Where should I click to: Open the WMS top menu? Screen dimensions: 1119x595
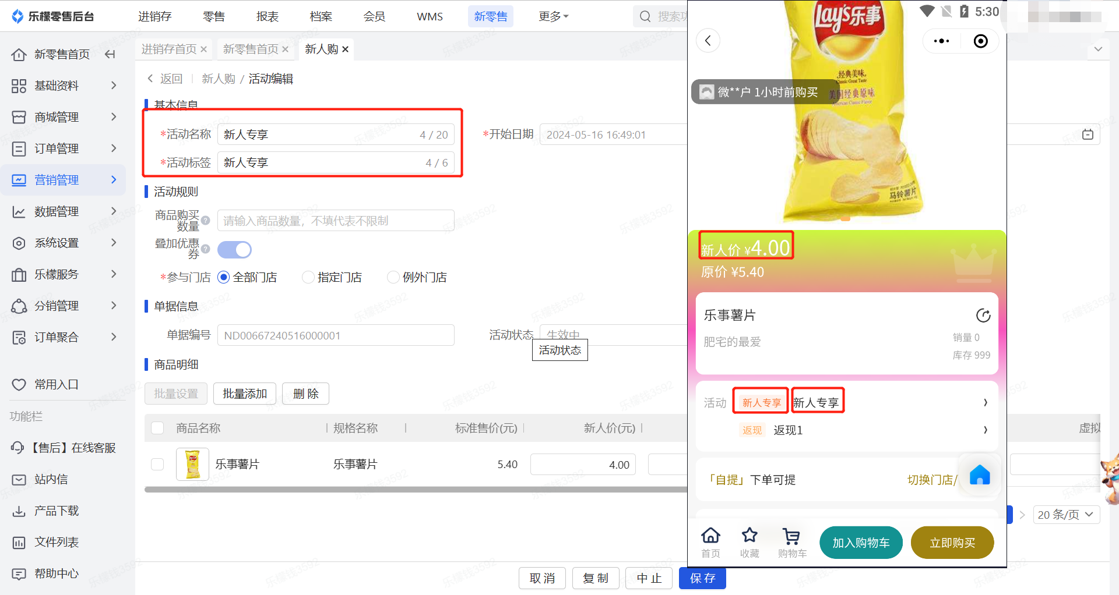point(430,16)
